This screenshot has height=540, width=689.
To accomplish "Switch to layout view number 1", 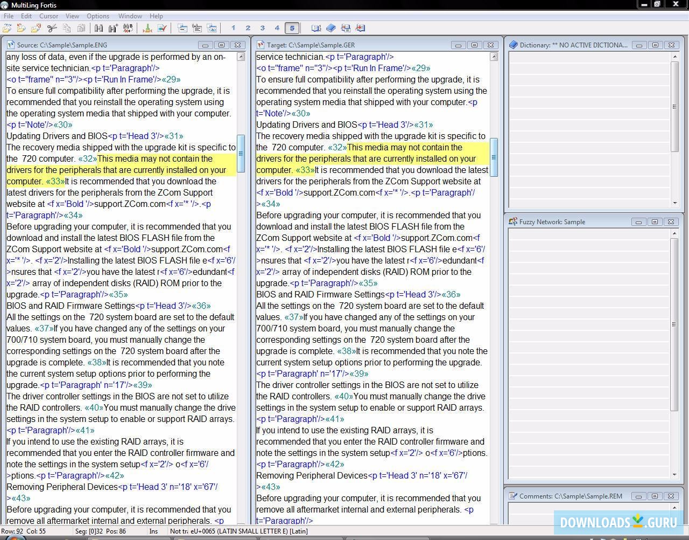I will click(x=233, y=28).
